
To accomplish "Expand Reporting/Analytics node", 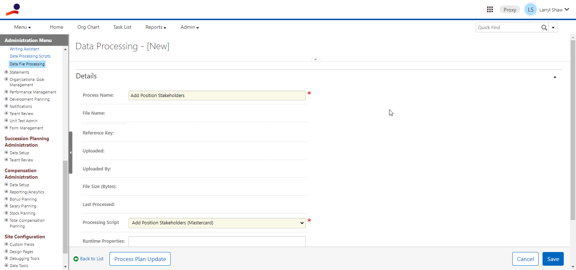I will 6,192.
